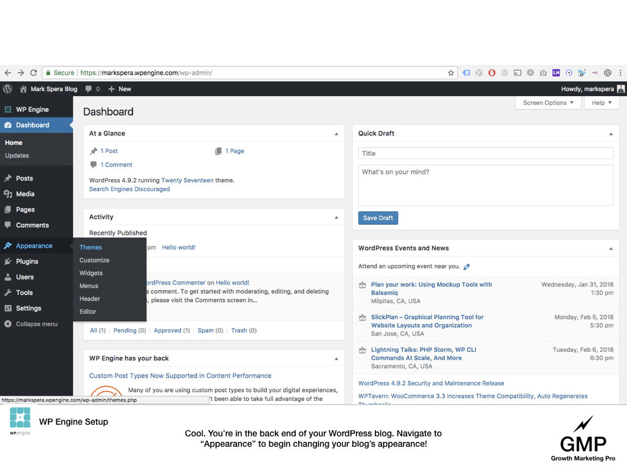
Task: Select Header in the Appearance submenu
Action: coord(89,299)
